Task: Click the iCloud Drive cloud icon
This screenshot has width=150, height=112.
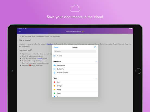Action: [x=54, y=65]
